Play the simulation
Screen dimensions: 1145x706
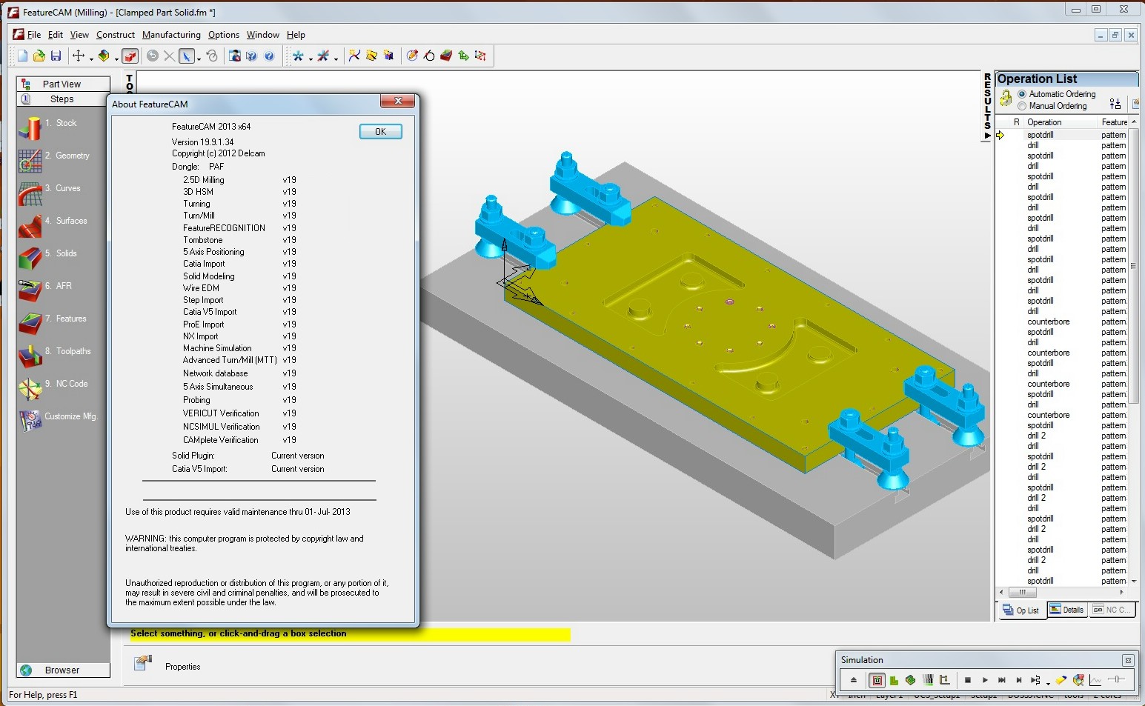coord(985,679)
